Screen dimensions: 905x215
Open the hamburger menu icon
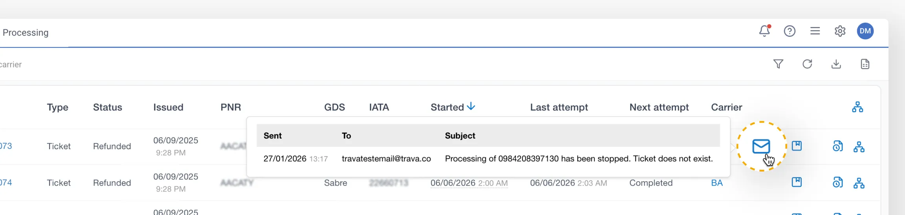click(815, 31)
